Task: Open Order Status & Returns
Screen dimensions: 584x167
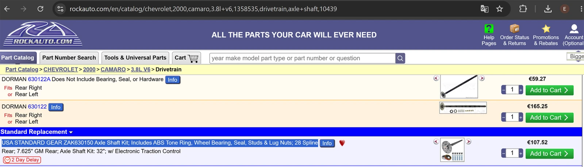Action: pos(514,35)
